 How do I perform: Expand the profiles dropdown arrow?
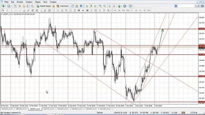(x=11, y=6)
